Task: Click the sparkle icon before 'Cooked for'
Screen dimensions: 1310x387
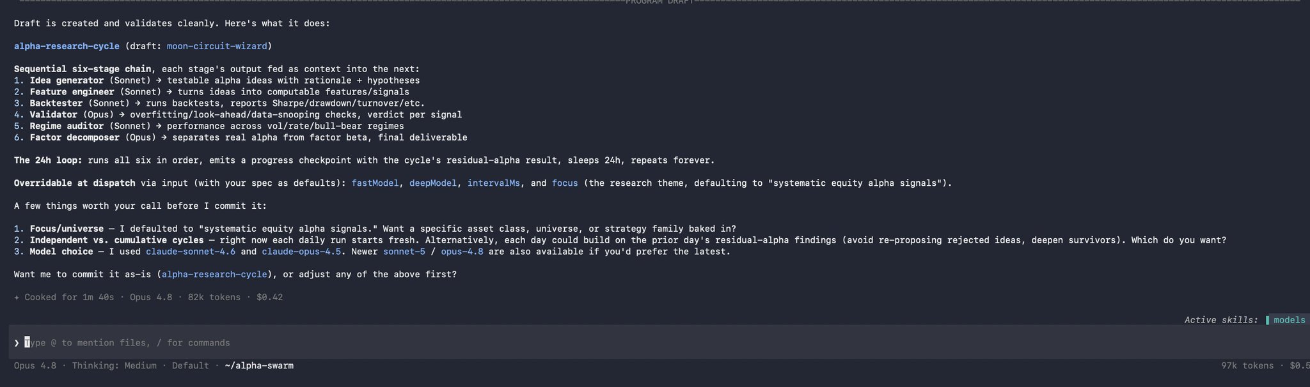Action: point(17,298)
